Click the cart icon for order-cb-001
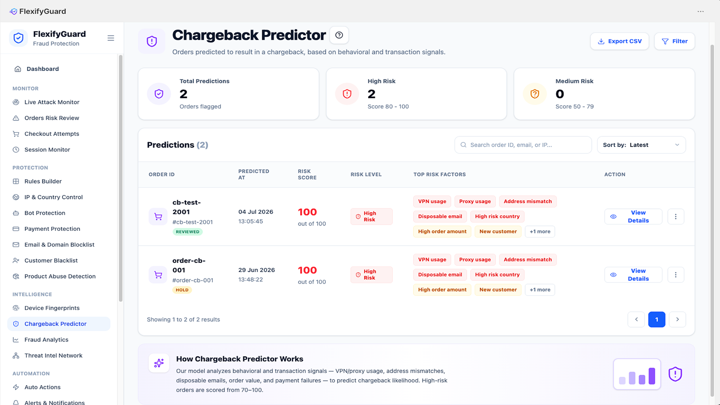720x405 pixels. pyautogui.click(x=158, y=274)
